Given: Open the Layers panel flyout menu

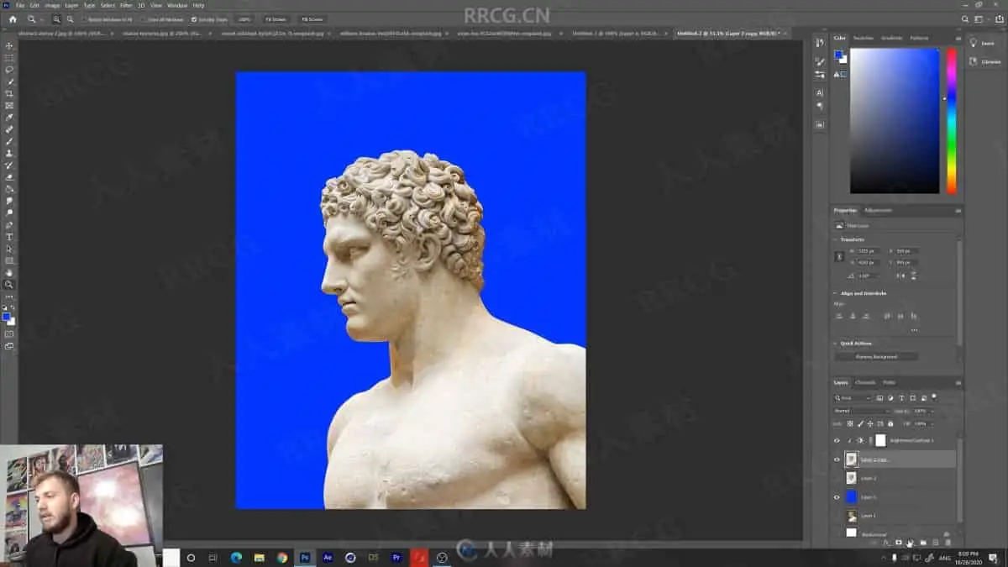Looking at the screenshot, I should [958, 382].
